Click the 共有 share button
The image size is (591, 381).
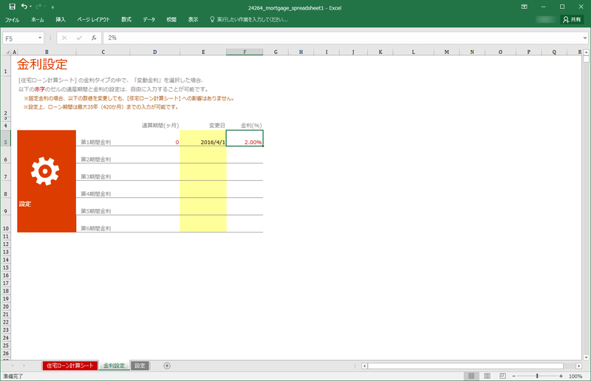tap(572, 19)
